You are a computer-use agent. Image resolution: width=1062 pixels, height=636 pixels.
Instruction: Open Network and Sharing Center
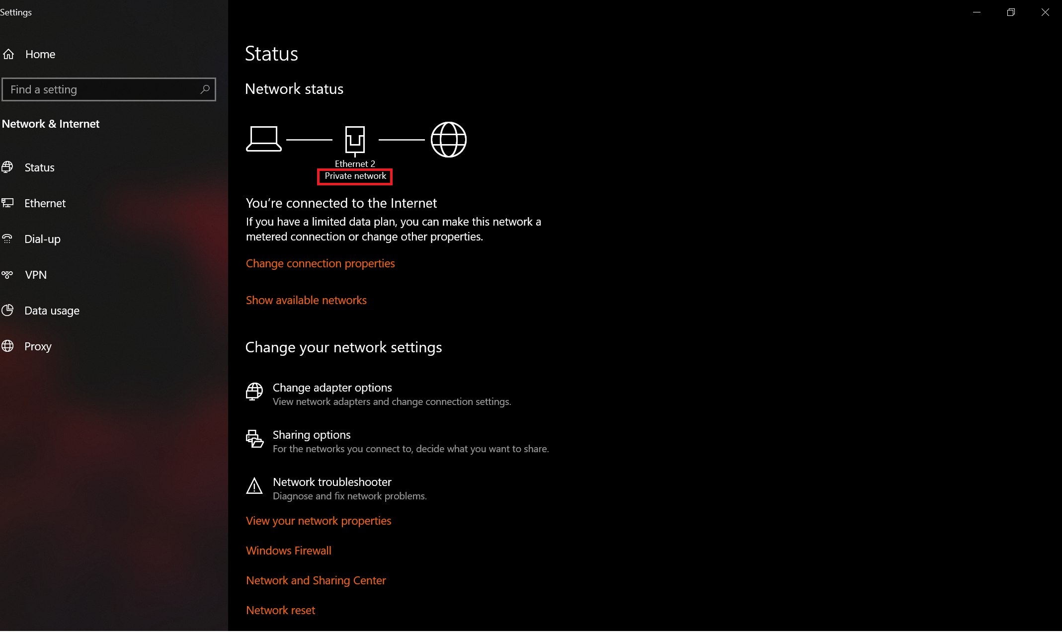point(316,580)
